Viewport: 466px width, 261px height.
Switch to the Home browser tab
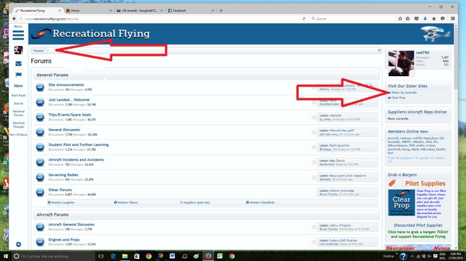coord(89,10)
